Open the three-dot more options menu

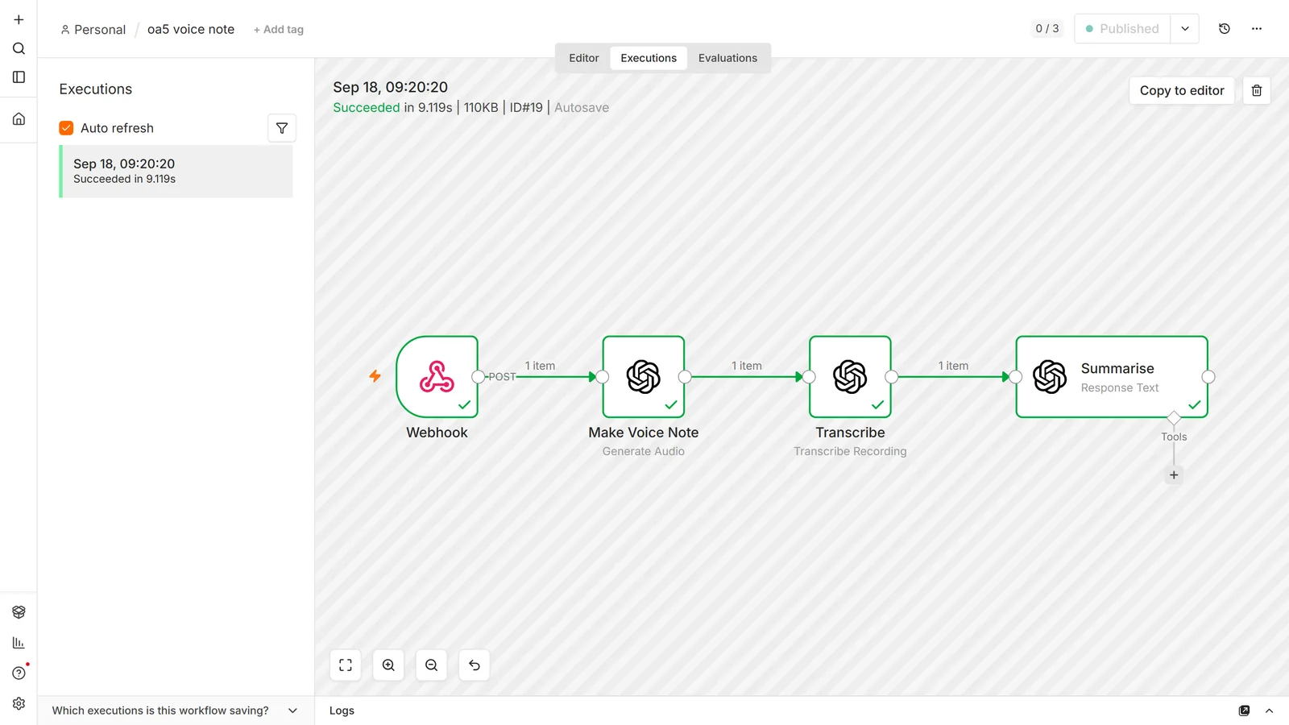point(1257,29)
